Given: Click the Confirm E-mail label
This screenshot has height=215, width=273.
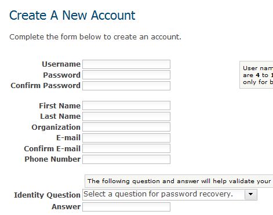Looking at the screenshot, I should click(52, 148).
